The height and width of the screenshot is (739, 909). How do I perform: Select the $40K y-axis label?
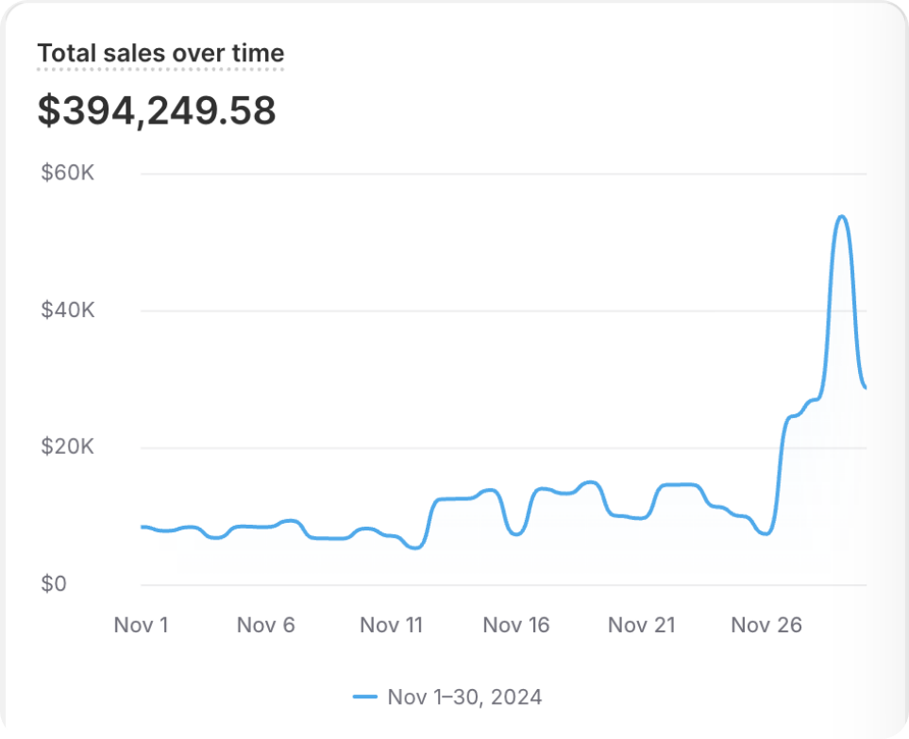click(67, 311)
